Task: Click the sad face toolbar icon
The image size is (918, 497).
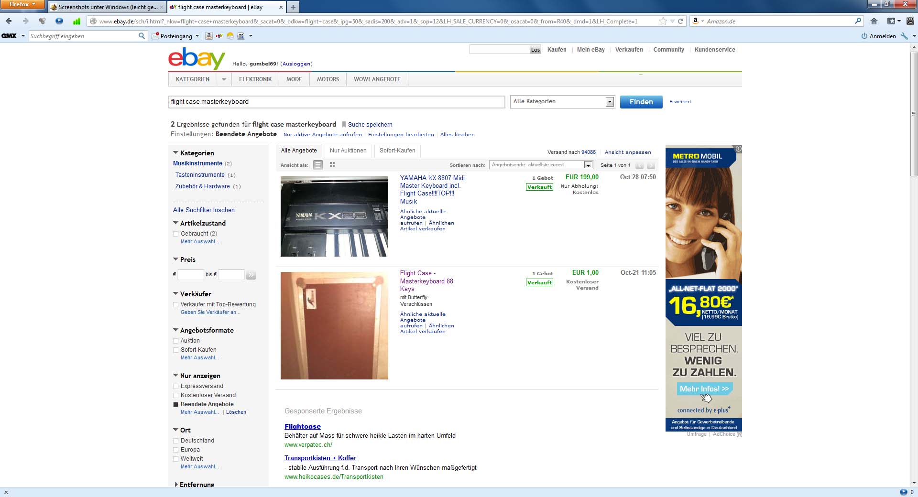Action: pos(910,21)
